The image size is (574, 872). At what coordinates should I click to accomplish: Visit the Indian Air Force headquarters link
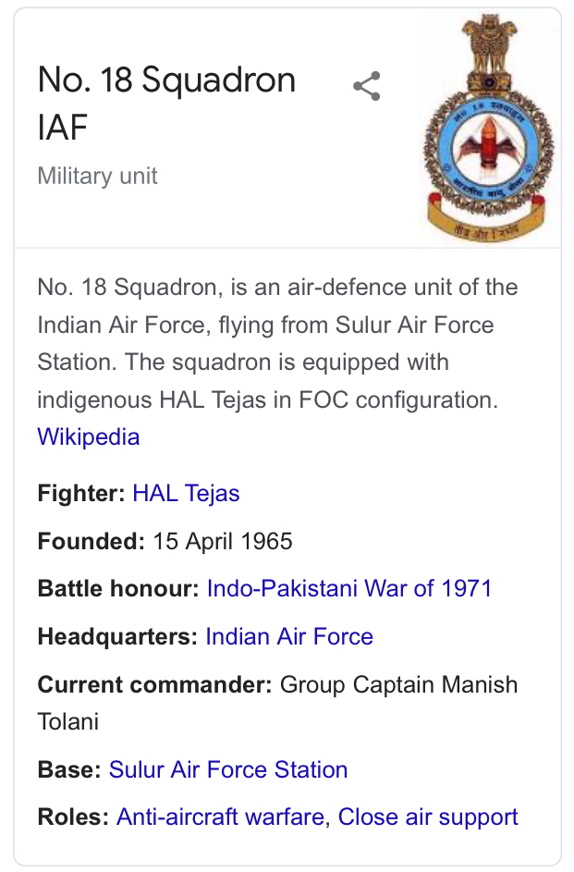click(x=289, y=636)
